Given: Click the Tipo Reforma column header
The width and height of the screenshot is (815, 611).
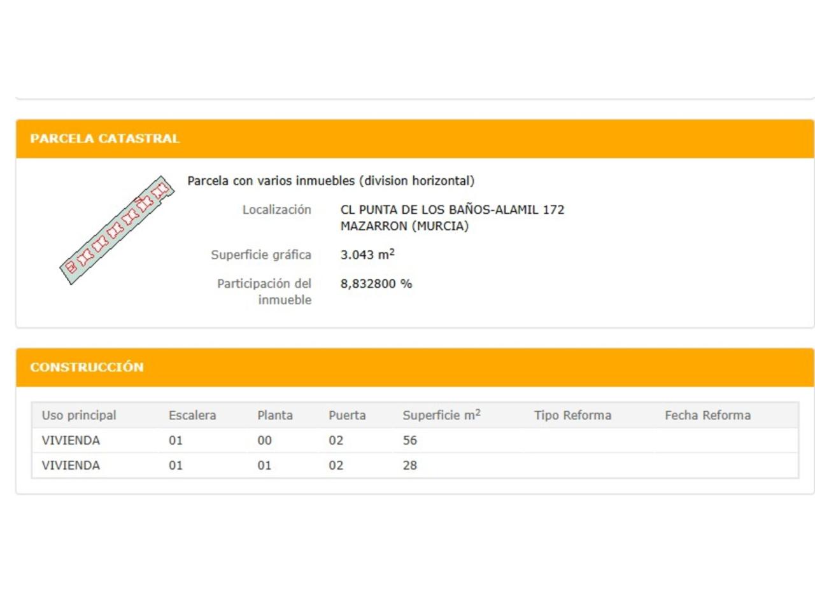Looking at the screenshot, I should tap(572, 415).
